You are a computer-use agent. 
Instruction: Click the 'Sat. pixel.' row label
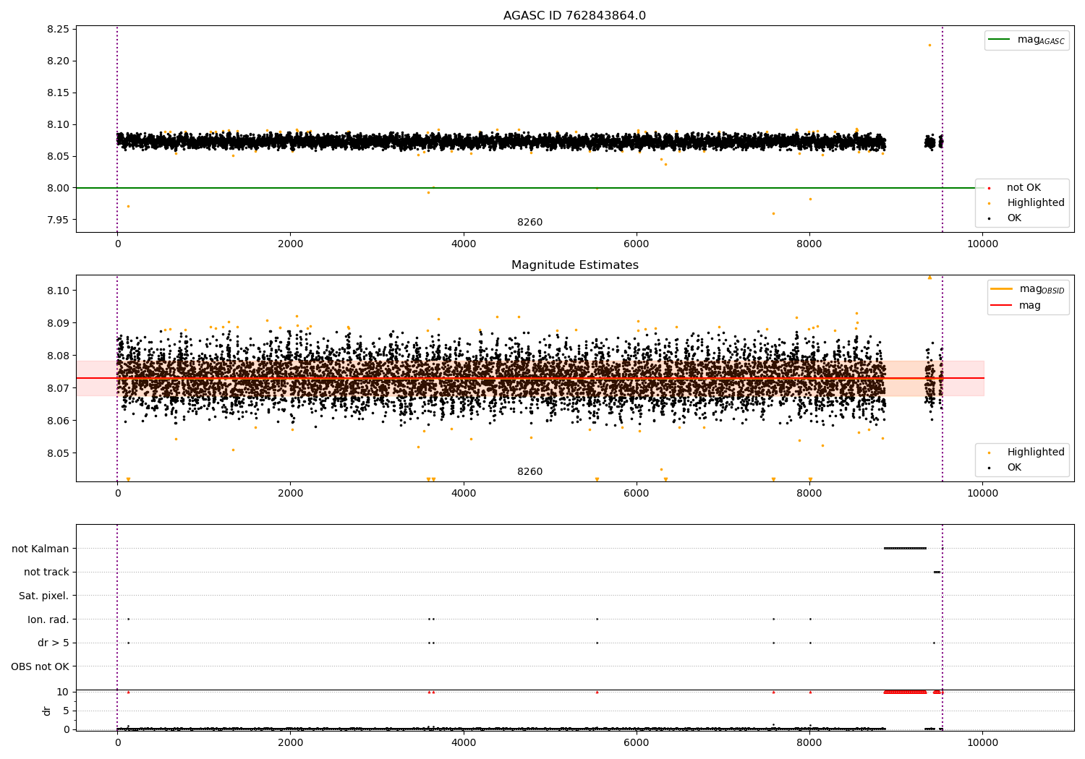[44, 596]
